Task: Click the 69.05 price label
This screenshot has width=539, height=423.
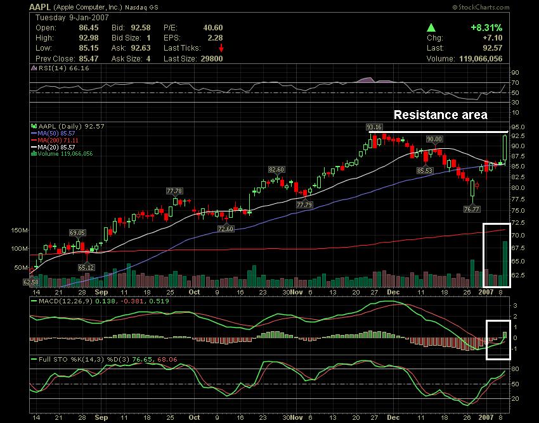Action: click(77, 233)
